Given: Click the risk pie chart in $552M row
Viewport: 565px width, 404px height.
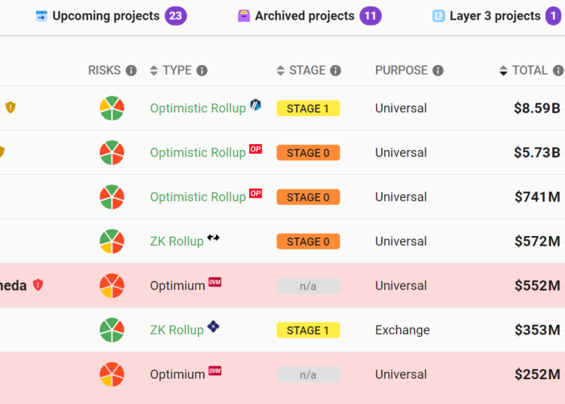Looking at the screenshot, I should click(111, 286).
